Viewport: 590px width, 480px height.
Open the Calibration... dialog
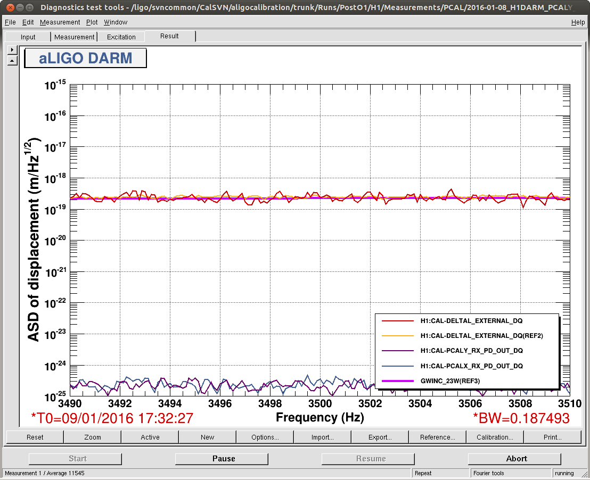(495, 437)
